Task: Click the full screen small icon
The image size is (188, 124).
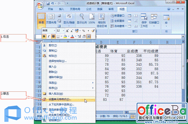Action: (x=59, y=26)
